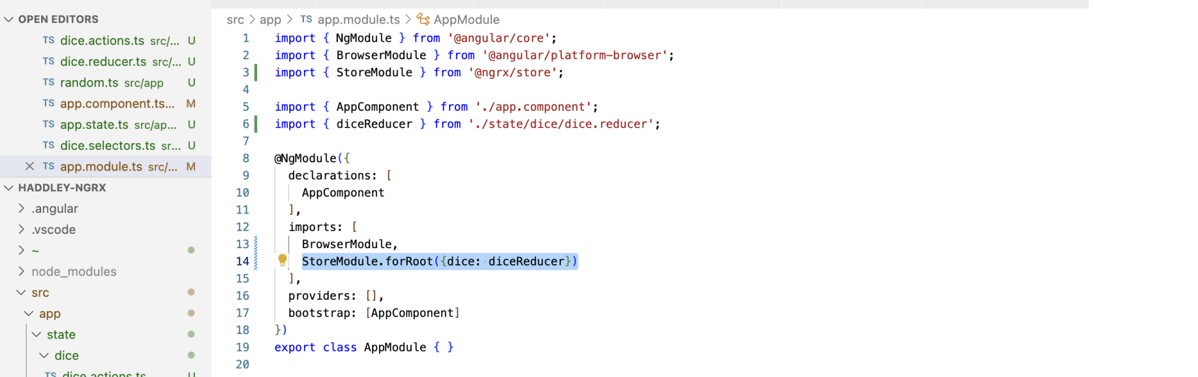The width and height of the screenshot is (1198, 377).
Task: Collapse the app folder in tree
Action: click(29, 313)
